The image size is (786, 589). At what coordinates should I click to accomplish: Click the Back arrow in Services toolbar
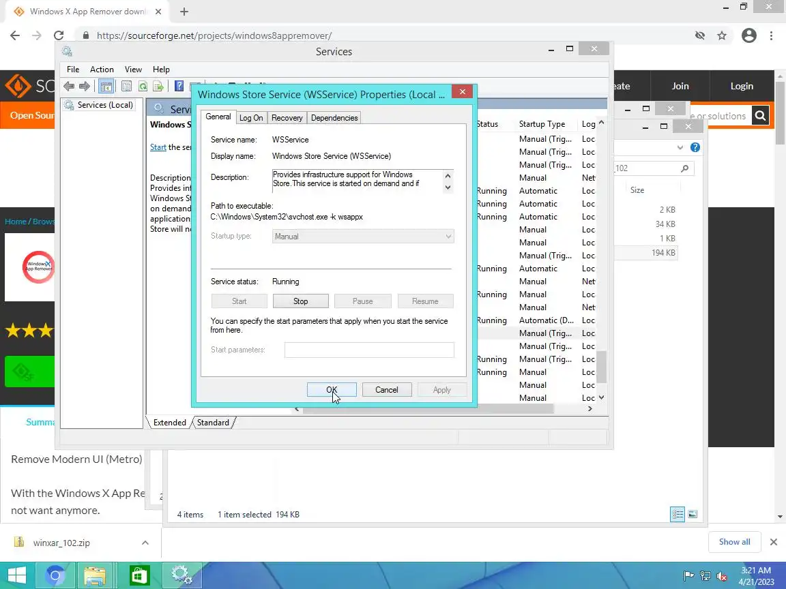click(69, 86)
